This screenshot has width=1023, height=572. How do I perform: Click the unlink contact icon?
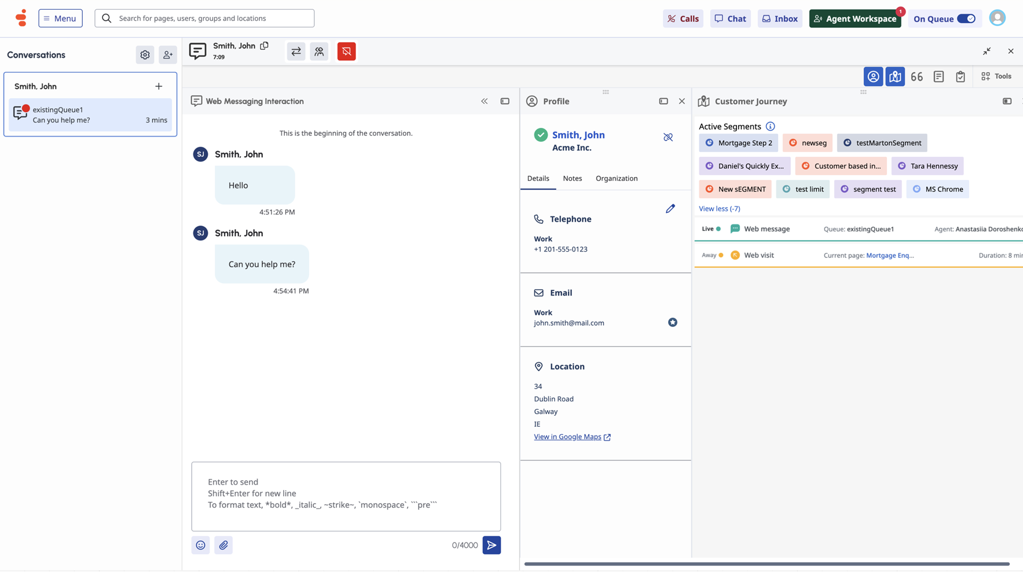[x=668, y=137]
